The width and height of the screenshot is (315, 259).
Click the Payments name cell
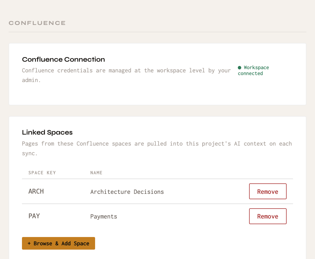[x=104, y=216]
